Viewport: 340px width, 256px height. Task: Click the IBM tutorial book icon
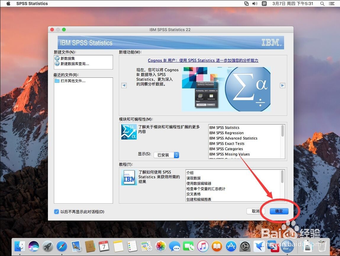(x=129, y=178)
